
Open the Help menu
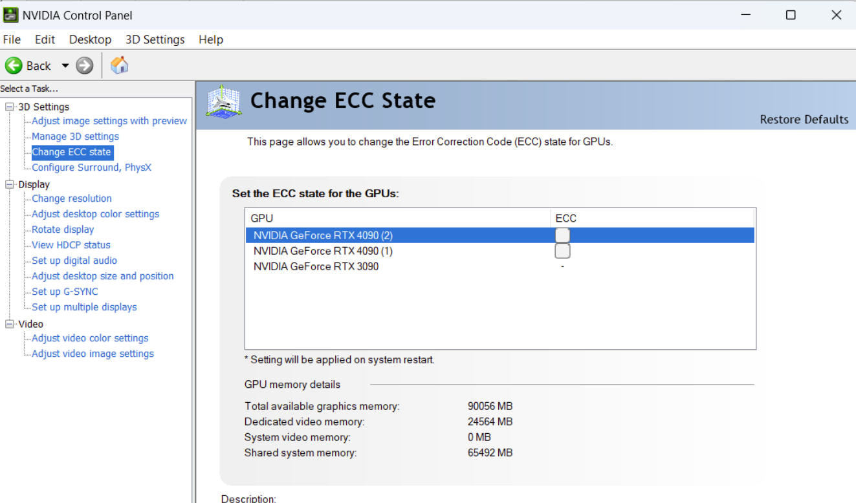point(210,39)
